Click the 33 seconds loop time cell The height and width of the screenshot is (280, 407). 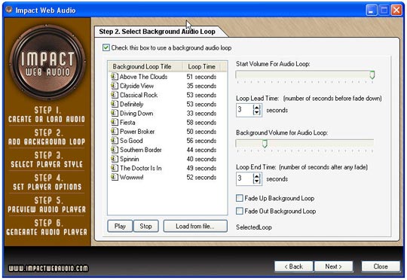[201, 114]
